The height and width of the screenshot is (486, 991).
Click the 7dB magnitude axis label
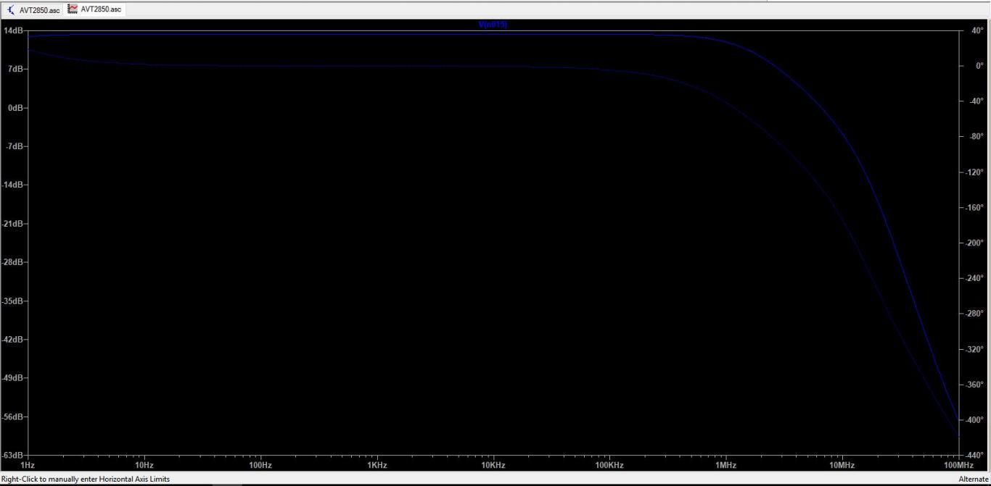click(x=16, y=69)
